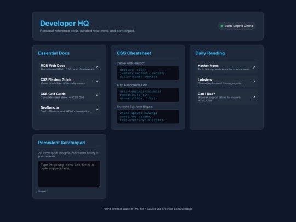The height and width of the screenshot is (222, 296).
Task: Click the external arrow on CSS Flexbox Guide
Action: pyautogui.click(x=97, y=82)
